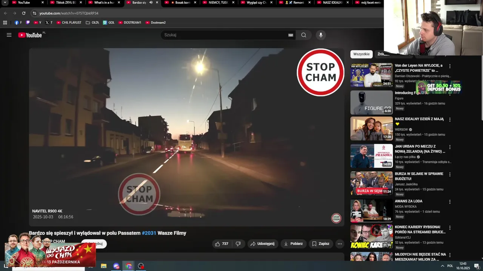The width and height of the screenshot is (483, 271).
Task: Open the AWANS ZA LODA title link
Action: [409, 201]
